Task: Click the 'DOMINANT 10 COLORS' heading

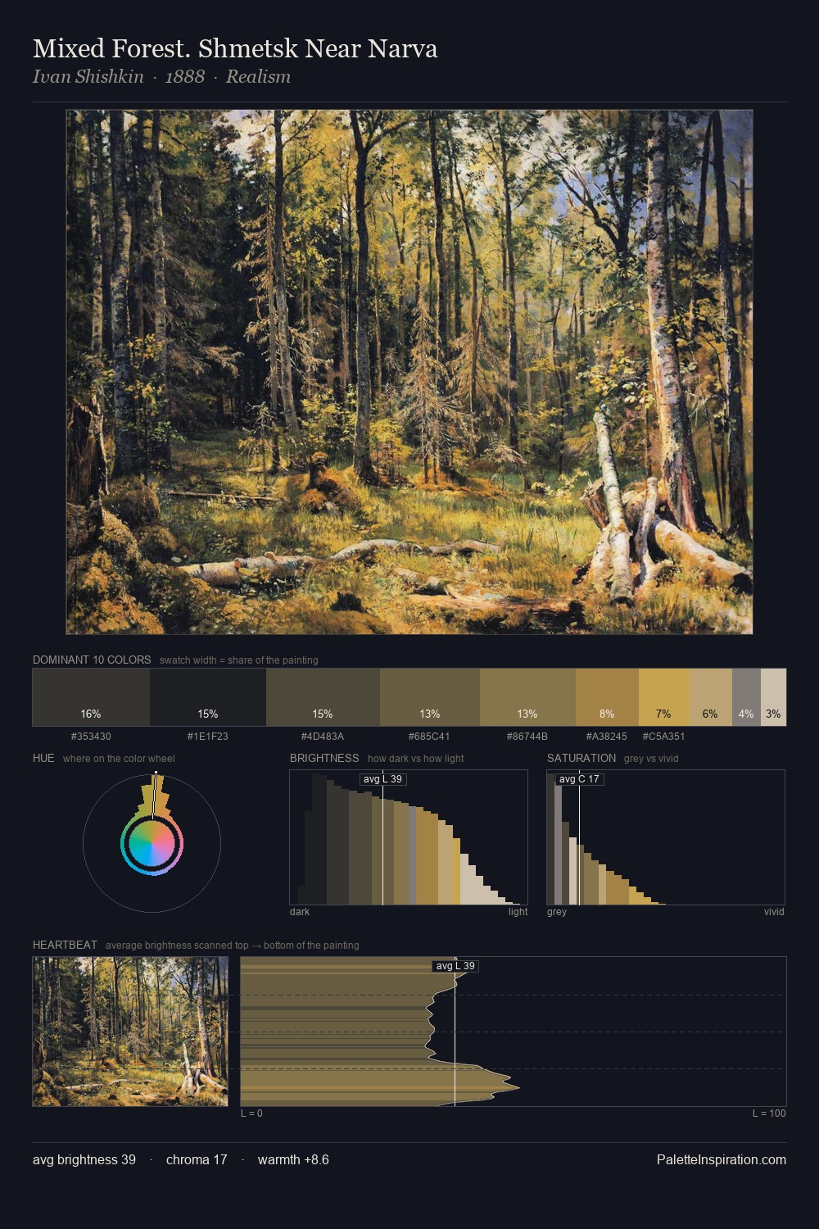Action: point(92,660)
